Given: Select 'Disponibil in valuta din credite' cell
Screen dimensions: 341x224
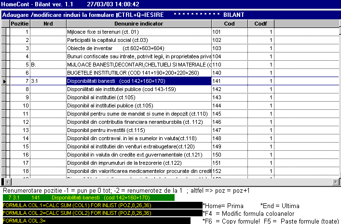Looking at the screenshot, I should click(x=139, y=155).
